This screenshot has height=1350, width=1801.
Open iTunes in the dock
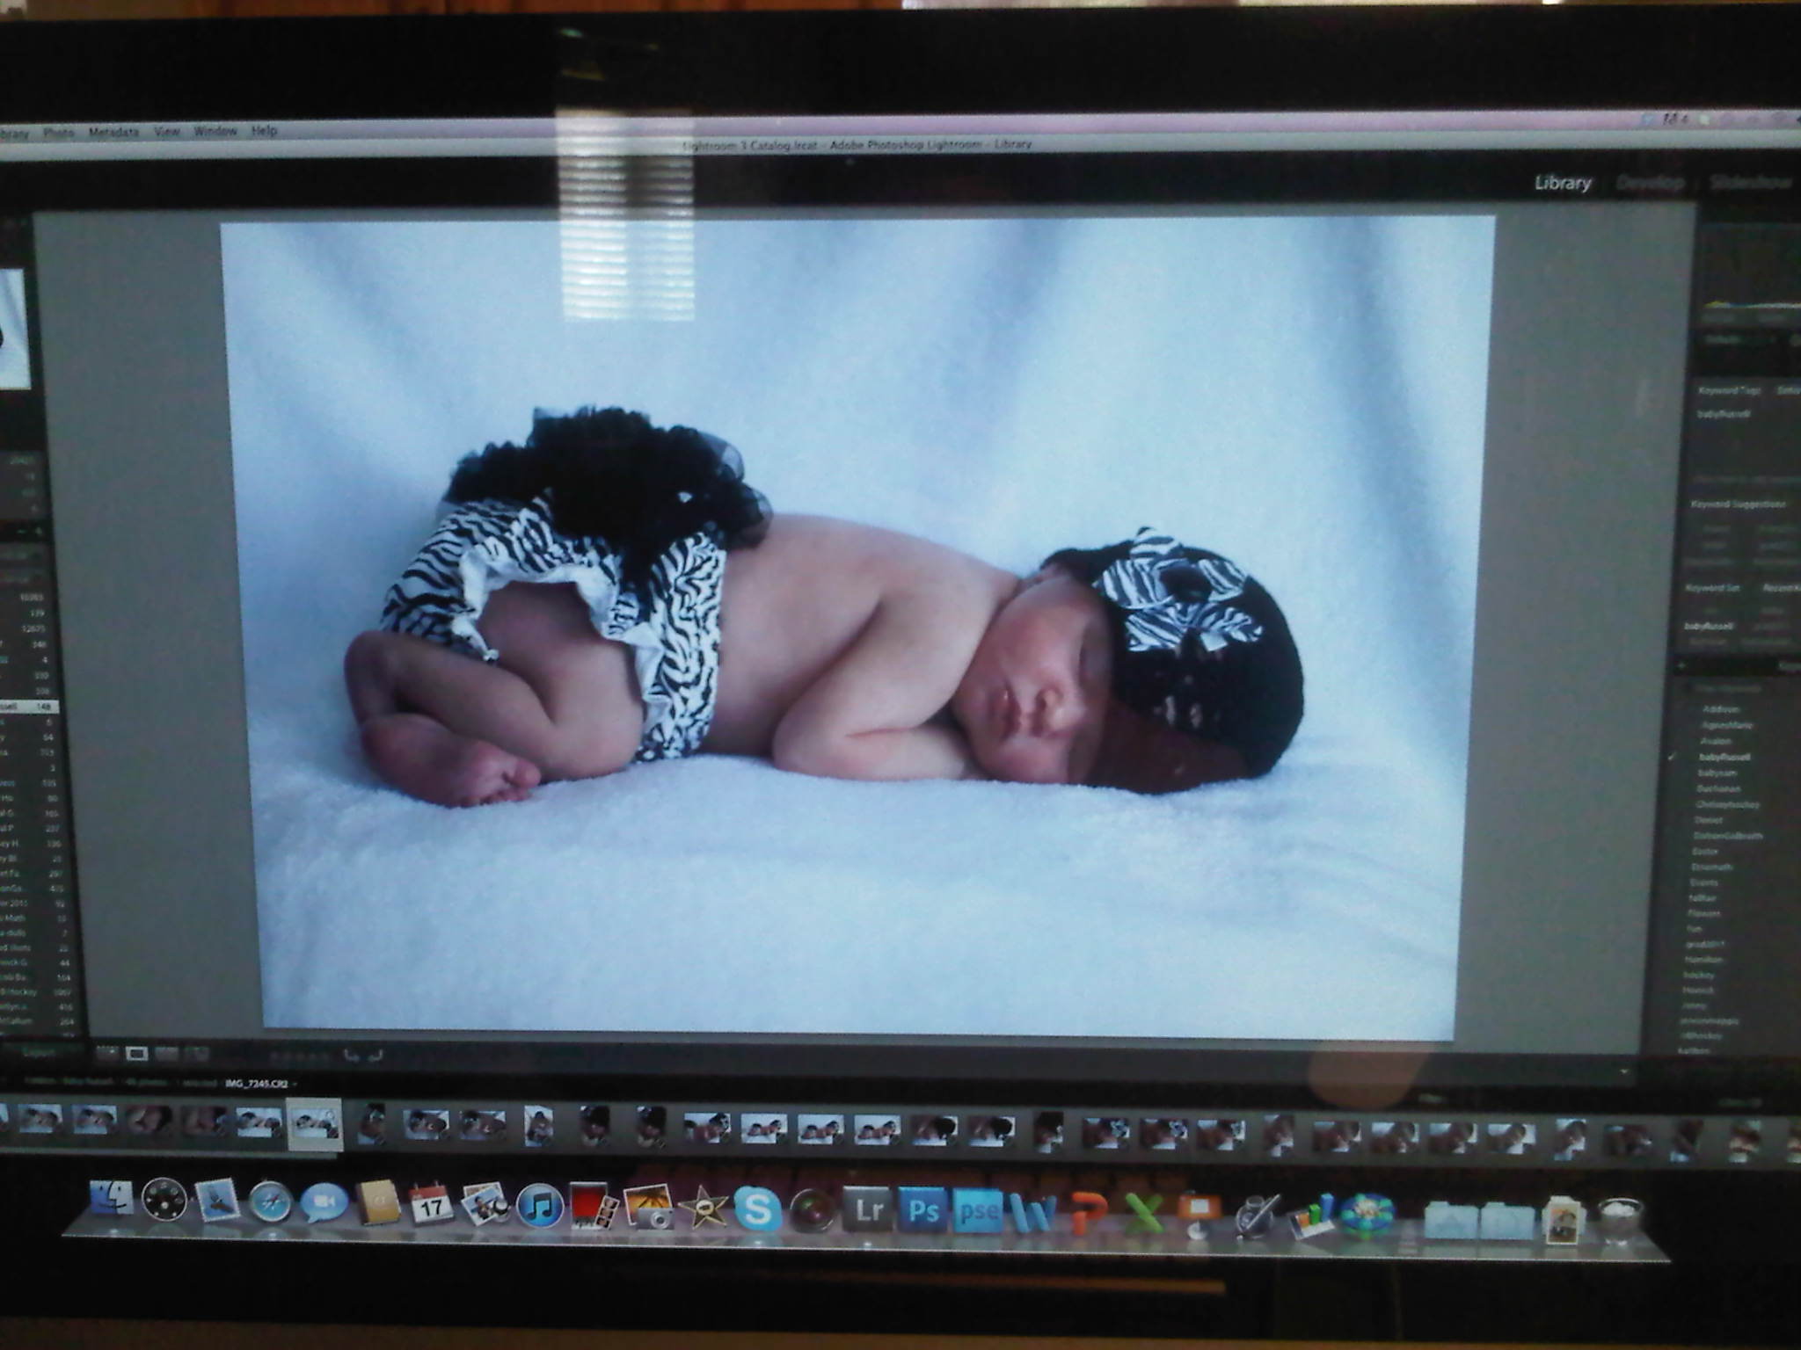(539, 1206)
